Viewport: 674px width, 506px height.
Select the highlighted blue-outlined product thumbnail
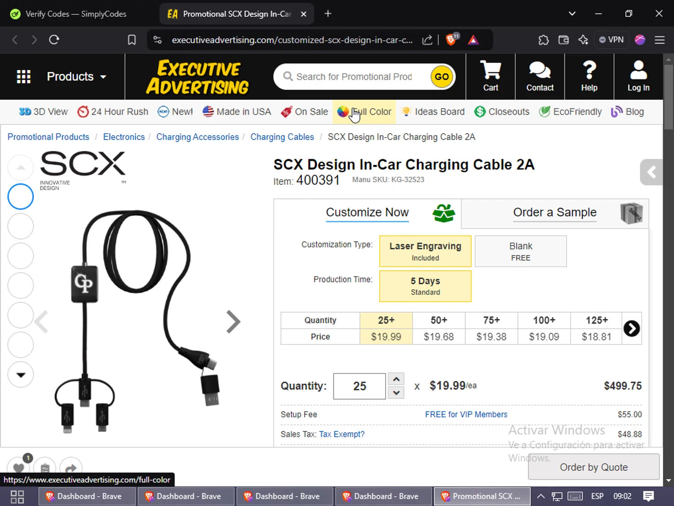point(21,197)
